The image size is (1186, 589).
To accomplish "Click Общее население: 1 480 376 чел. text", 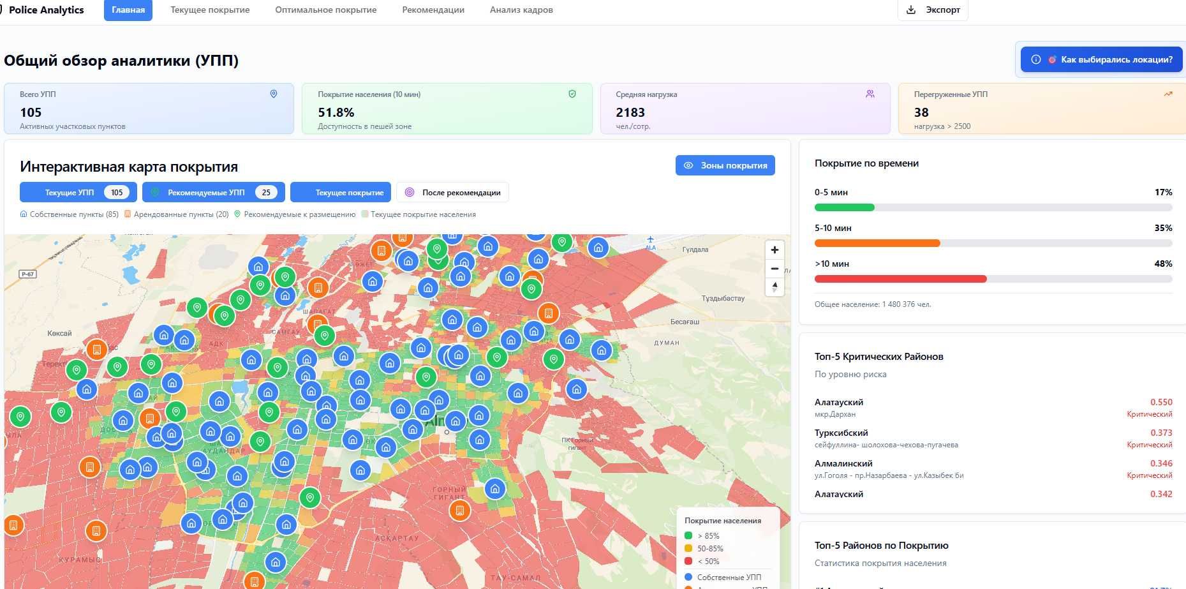I will click(873, 304).
